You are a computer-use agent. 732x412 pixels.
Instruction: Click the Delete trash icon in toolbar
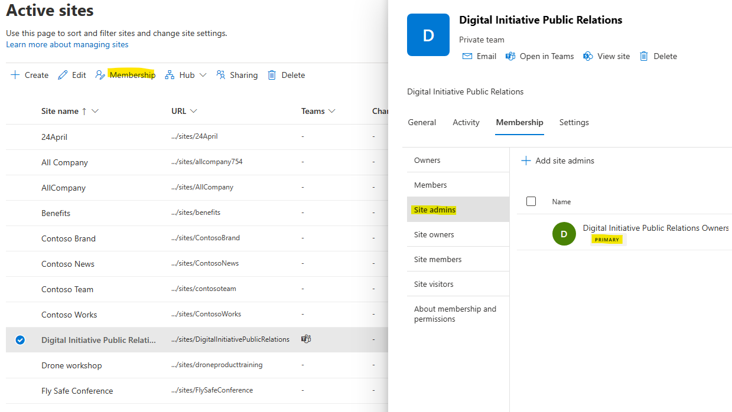272,75
